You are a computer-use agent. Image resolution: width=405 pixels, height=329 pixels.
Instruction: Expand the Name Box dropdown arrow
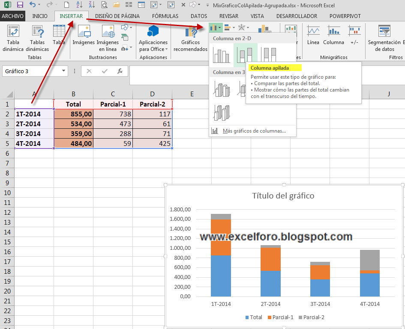click(x=63, y=71)
